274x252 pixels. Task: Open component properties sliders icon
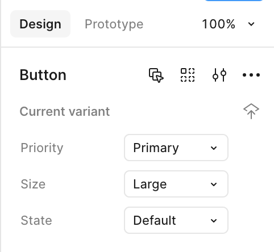click(219, 75)
